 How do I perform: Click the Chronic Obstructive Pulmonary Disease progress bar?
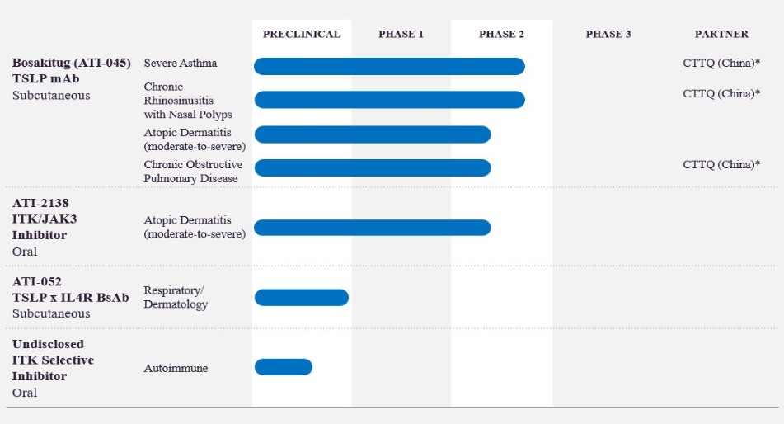(x=373, y=167)
